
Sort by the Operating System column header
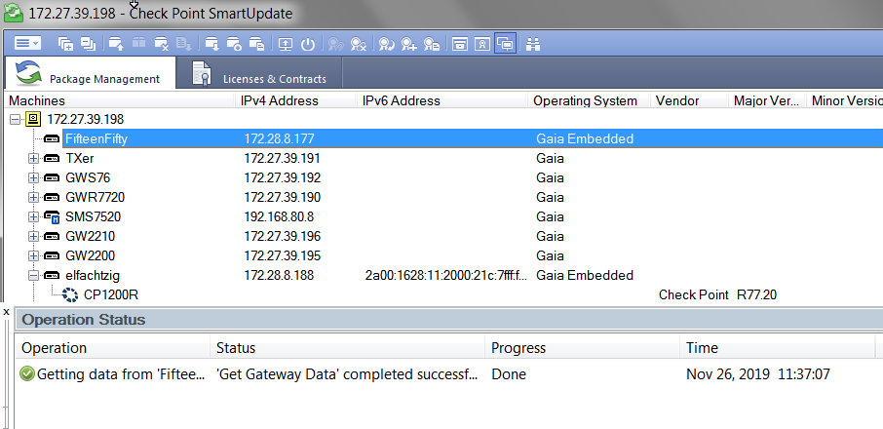[589, 100]
